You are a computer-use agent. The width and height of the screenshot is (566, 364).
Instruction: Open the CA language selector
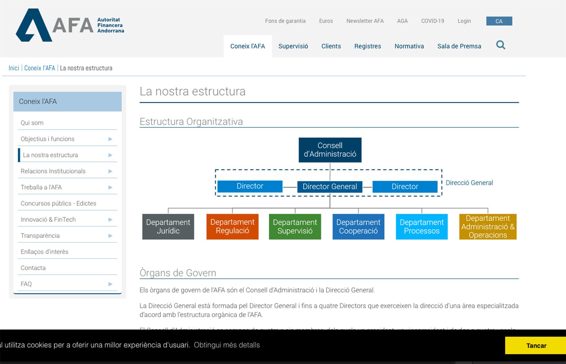coord(499,21)
